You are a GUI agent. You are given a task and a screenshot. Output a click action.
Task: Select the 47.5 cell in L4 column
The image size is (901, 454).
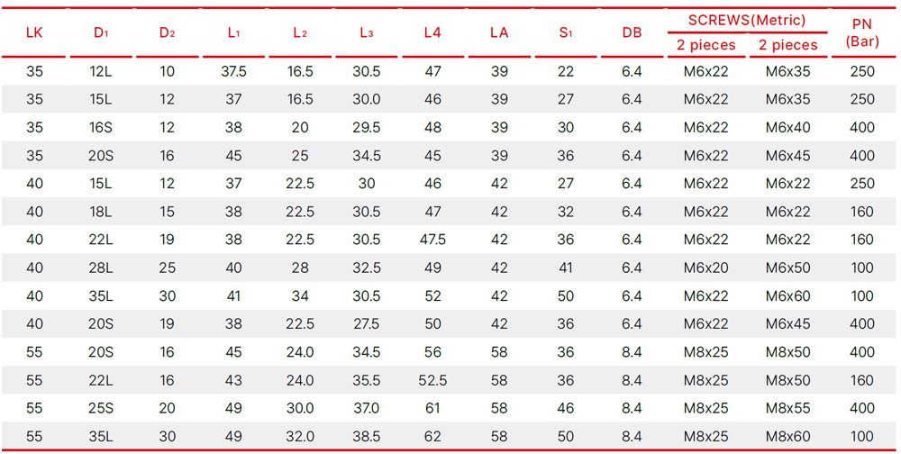tap(432, 240)
